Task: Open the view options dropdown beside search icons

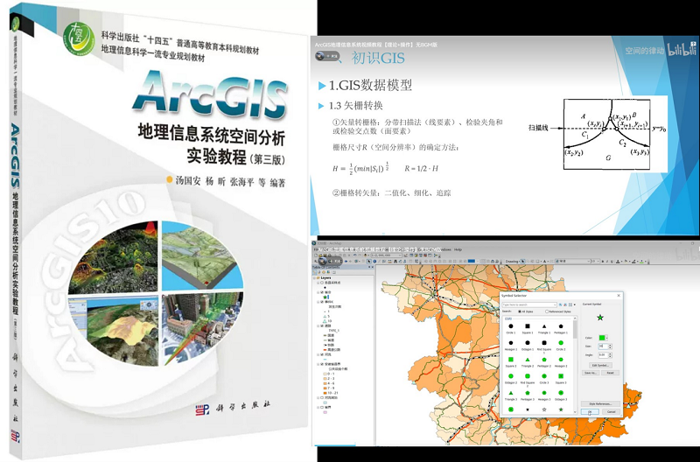Action: [x=575, y=304]
